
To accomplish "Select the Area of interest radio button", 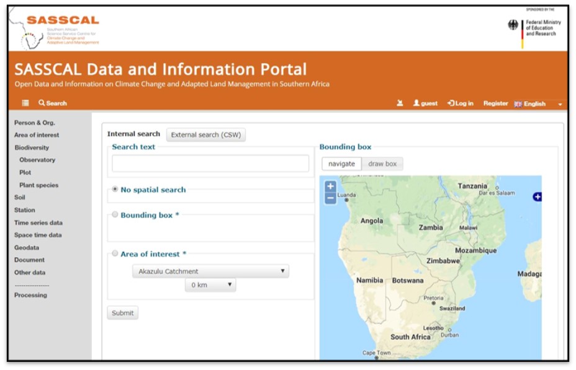I will [115, 253].
